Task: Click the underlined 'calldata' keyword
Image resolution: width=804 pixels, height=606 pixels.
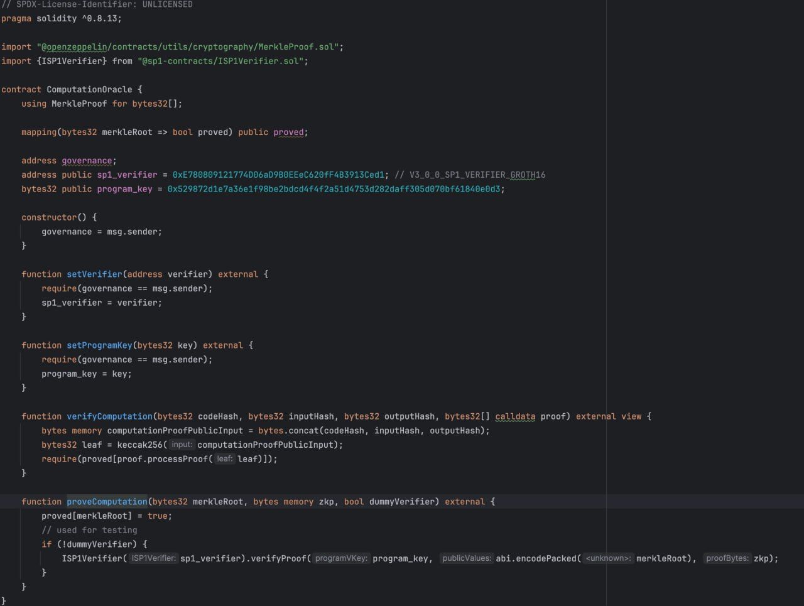Action: click(515, 416)
